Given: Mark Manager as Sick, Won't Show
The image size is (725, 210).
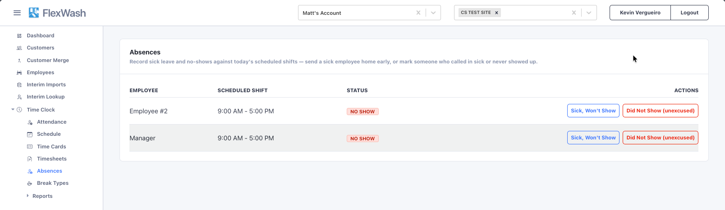Looking at the screenshot, I should pos(593,138).
